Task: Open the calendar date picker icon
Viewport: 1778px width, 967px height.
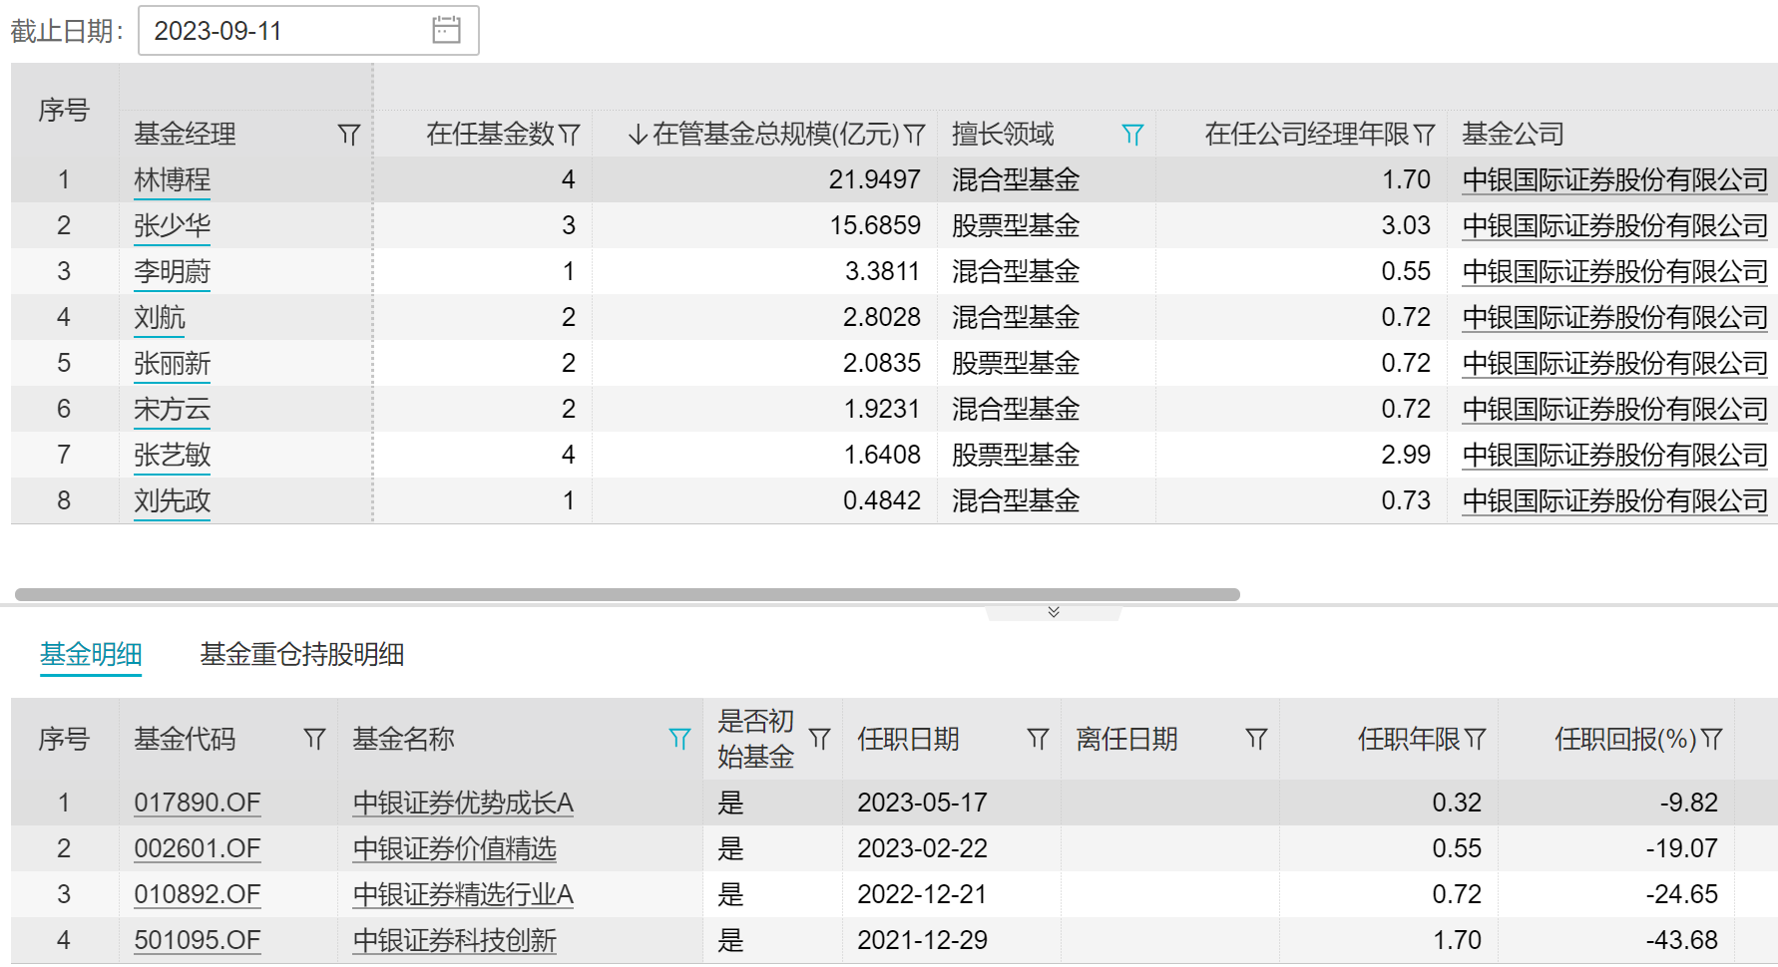Action: pyautogui.click(x=446, y=30)
